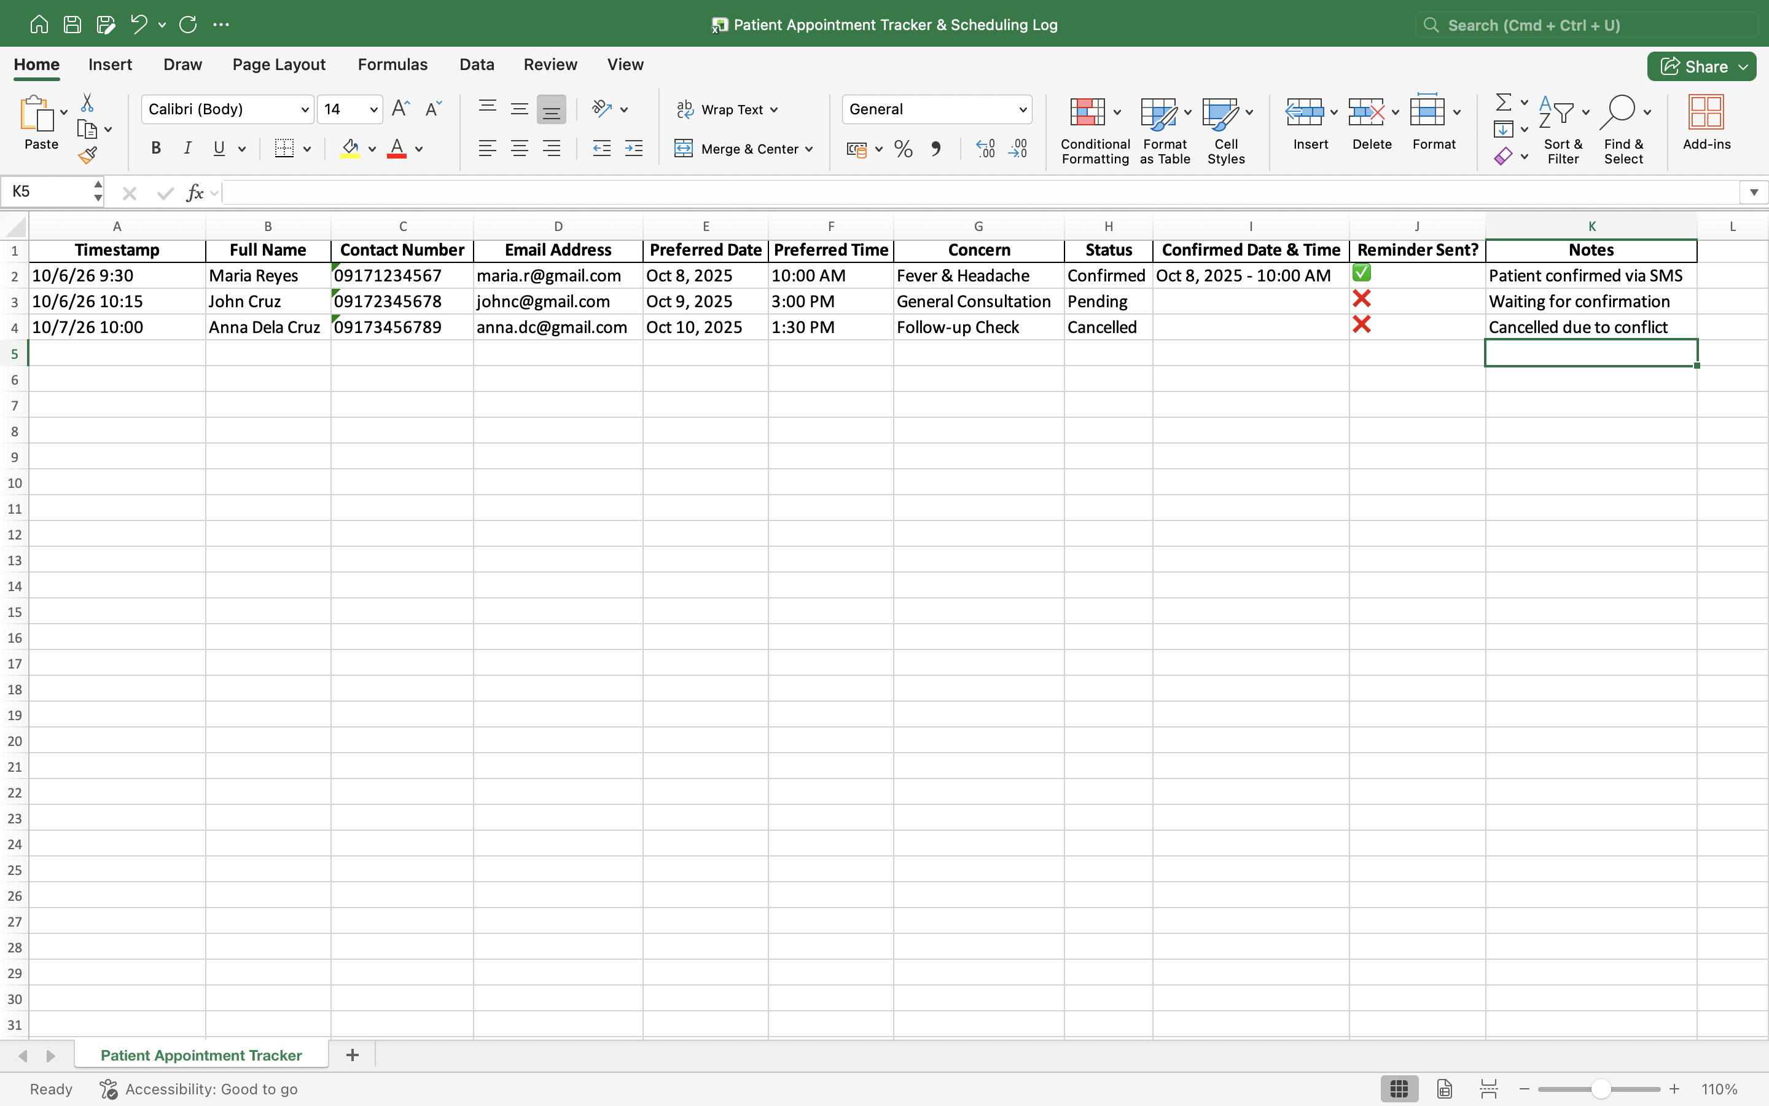This screenshot has height=1106, width=1769.
Task: Open the font name dropdown
Action: pos(305,110)
